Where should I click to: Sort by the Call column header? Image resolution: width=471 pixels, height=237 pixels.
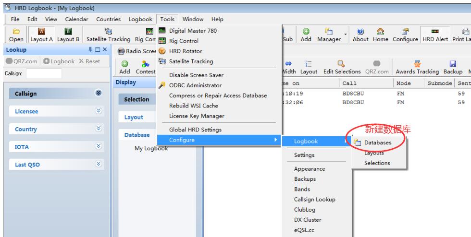[x=366, y=83]
